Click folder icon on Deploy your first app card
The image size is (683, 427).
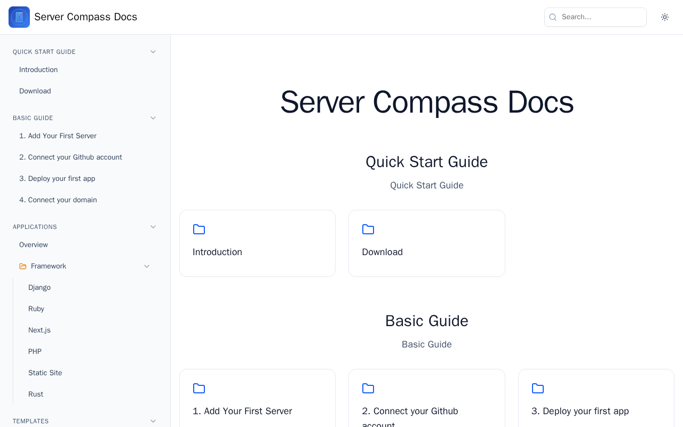538,389
